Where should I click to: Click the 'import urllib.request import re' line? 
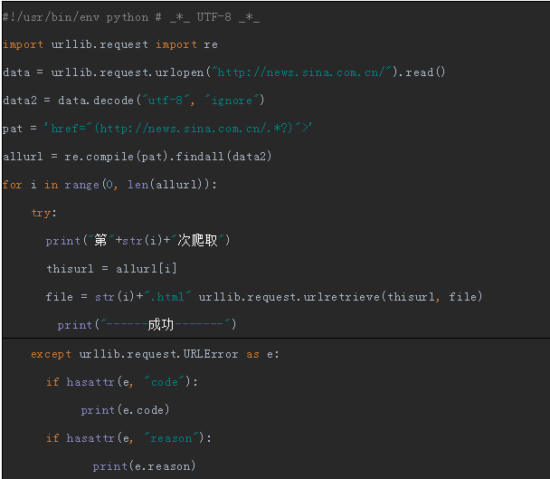[110, 44]
